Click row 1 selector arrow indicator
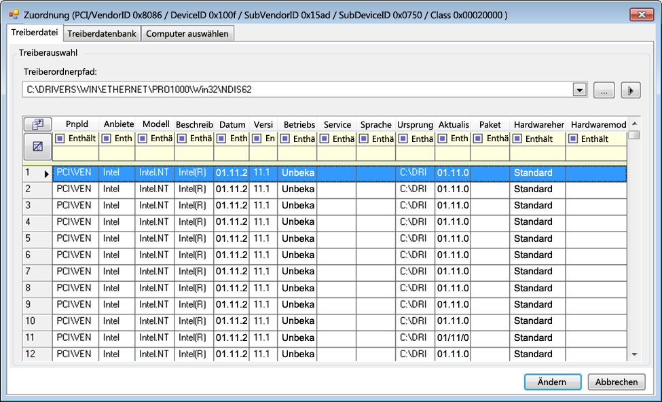The image size is (662, 402). pos(47,174)
